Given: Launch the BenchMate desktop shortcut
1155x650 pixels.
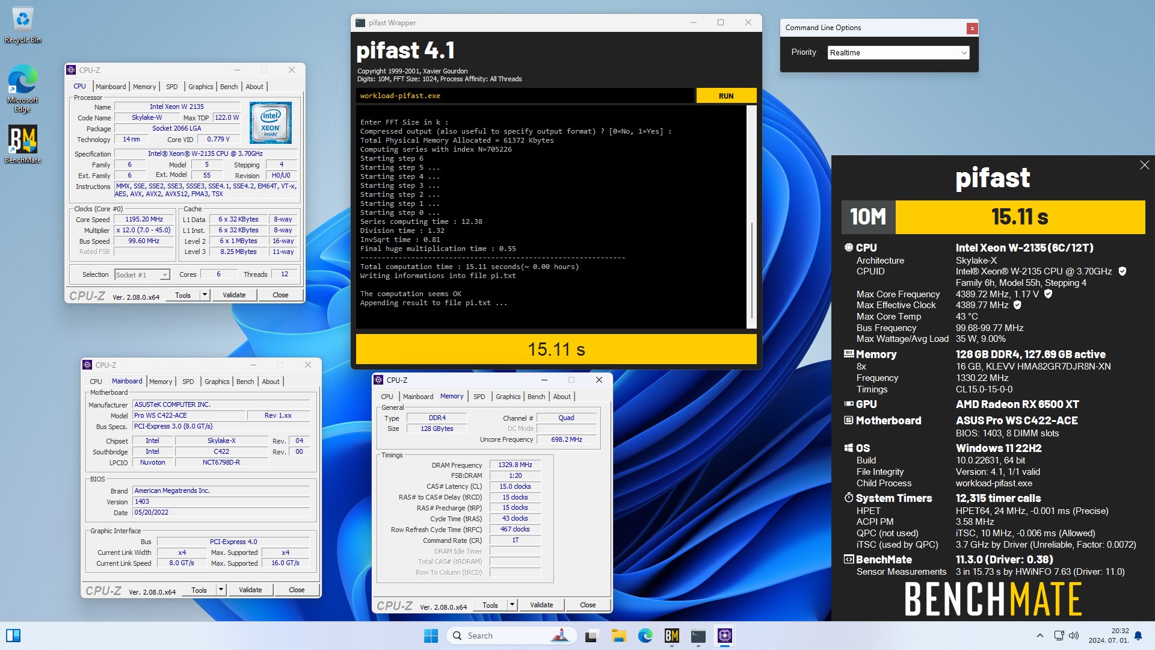Looking at the screenshot, I should pos(23,144).
